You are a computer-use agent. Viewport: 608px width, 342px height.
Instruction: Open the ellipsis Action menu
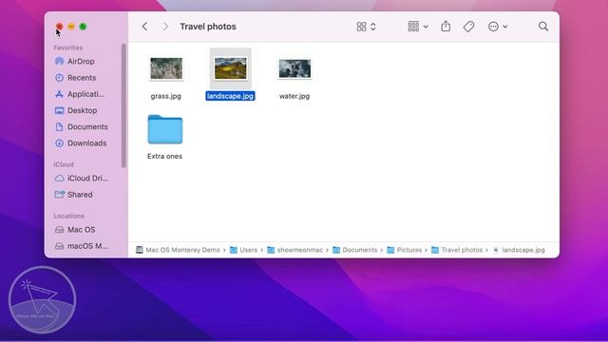[498, 27]
